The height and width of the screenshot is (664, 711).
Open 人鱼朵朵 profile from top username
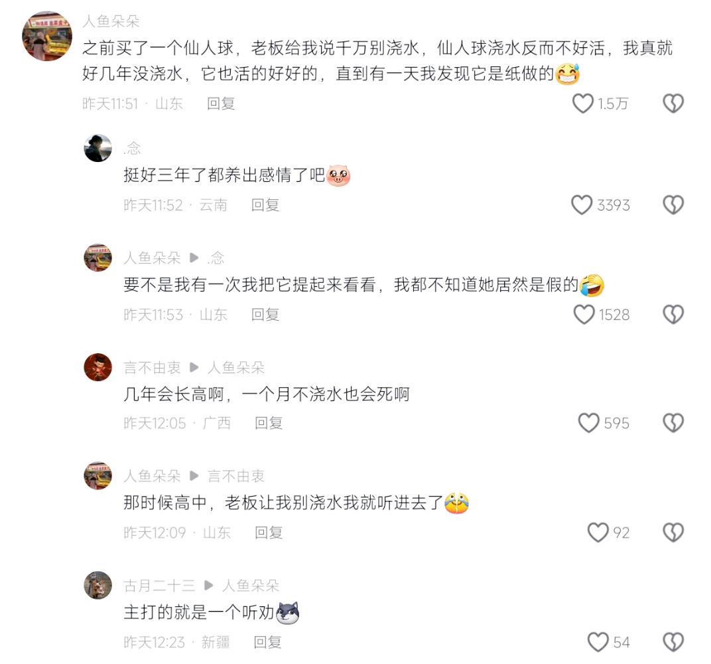pyautogui.click(x=111, y=21)
